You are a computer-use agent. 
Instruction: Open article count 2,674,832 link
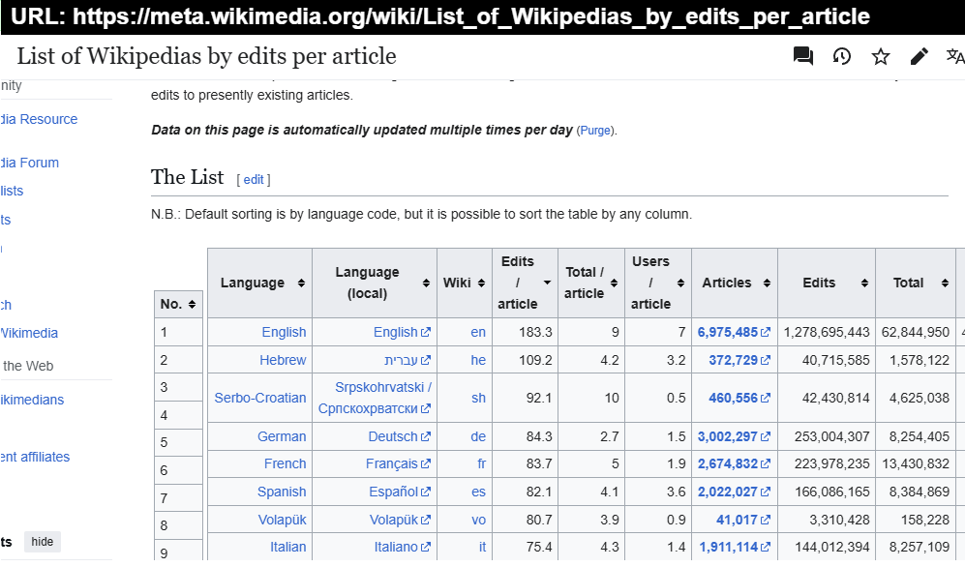(x=734, y=463)
